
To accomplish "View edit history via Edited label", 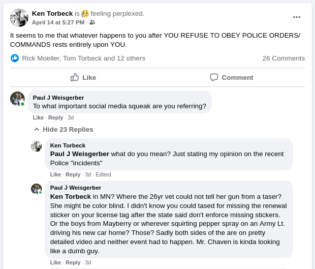I will [x=103, y=174].
